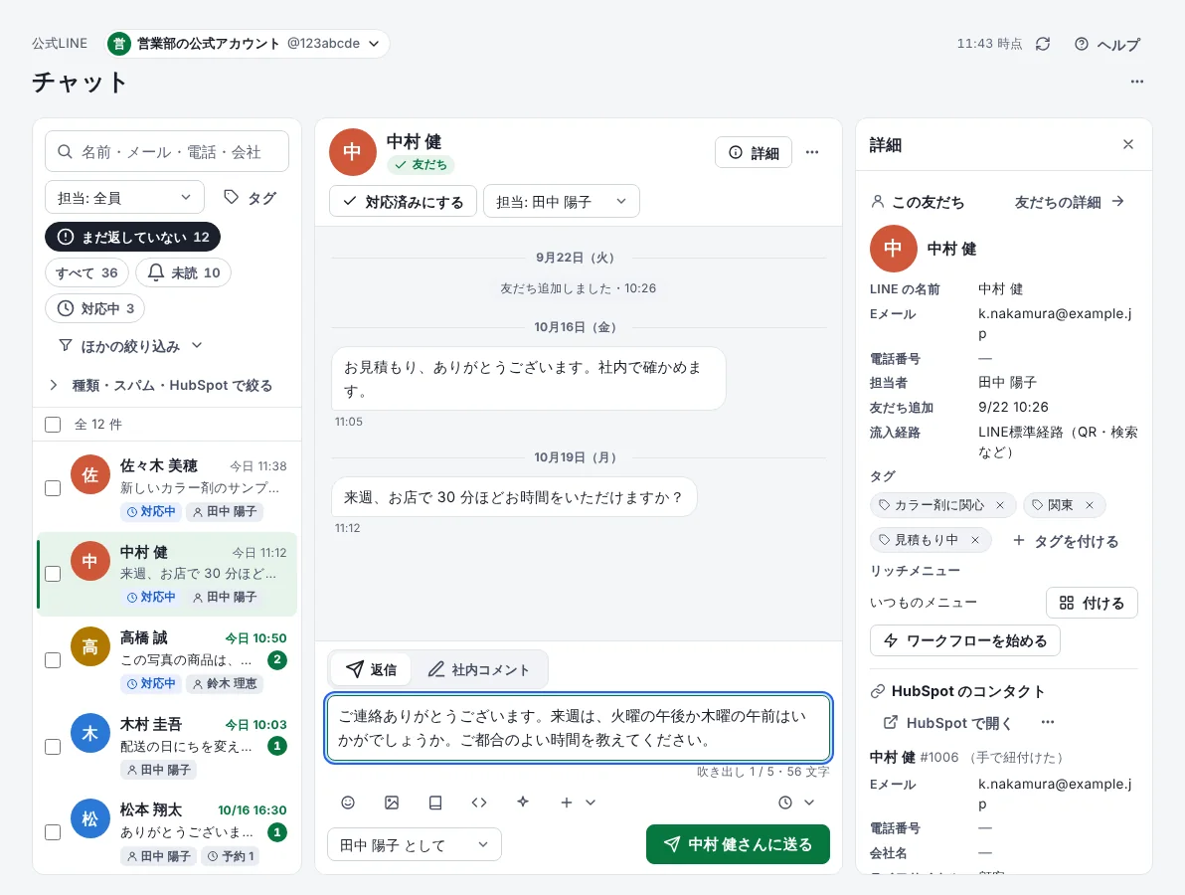Attach an image to the reply
1185x895 pixels.
tap(392, 803)
